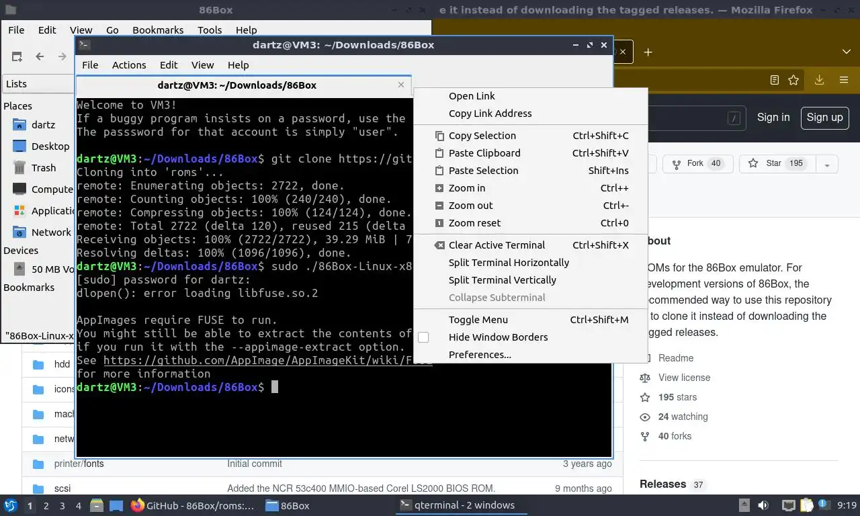Screen dimensions: 860x516
Task: Open Firefox downloads icon
Action: point(819,80)
